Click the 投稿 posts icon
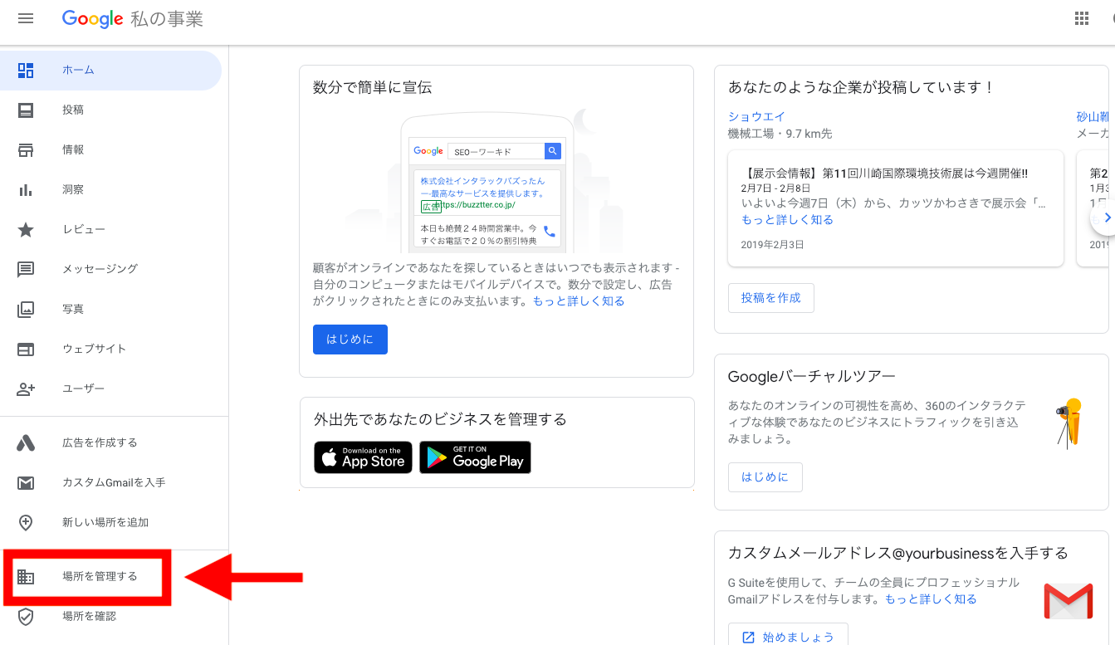 (26, 110)
